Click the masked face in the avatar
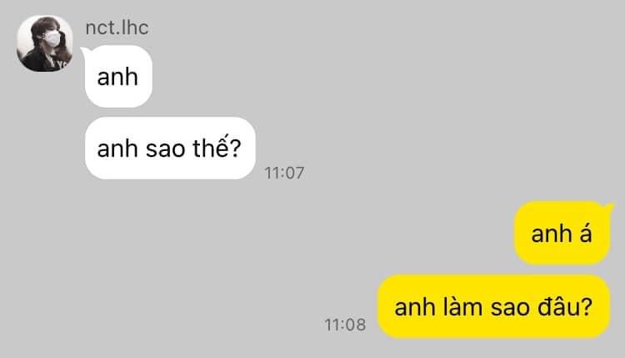This screenshot has width=625, height=358. point(51,38)
